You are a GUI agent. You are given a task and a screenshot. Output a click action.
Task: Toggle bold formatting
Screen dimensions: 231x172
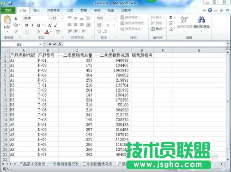(x=26, y=25)
